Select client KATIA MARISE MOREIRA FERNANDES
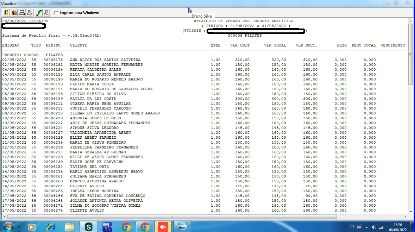415x232 pixels. [106, 65]
